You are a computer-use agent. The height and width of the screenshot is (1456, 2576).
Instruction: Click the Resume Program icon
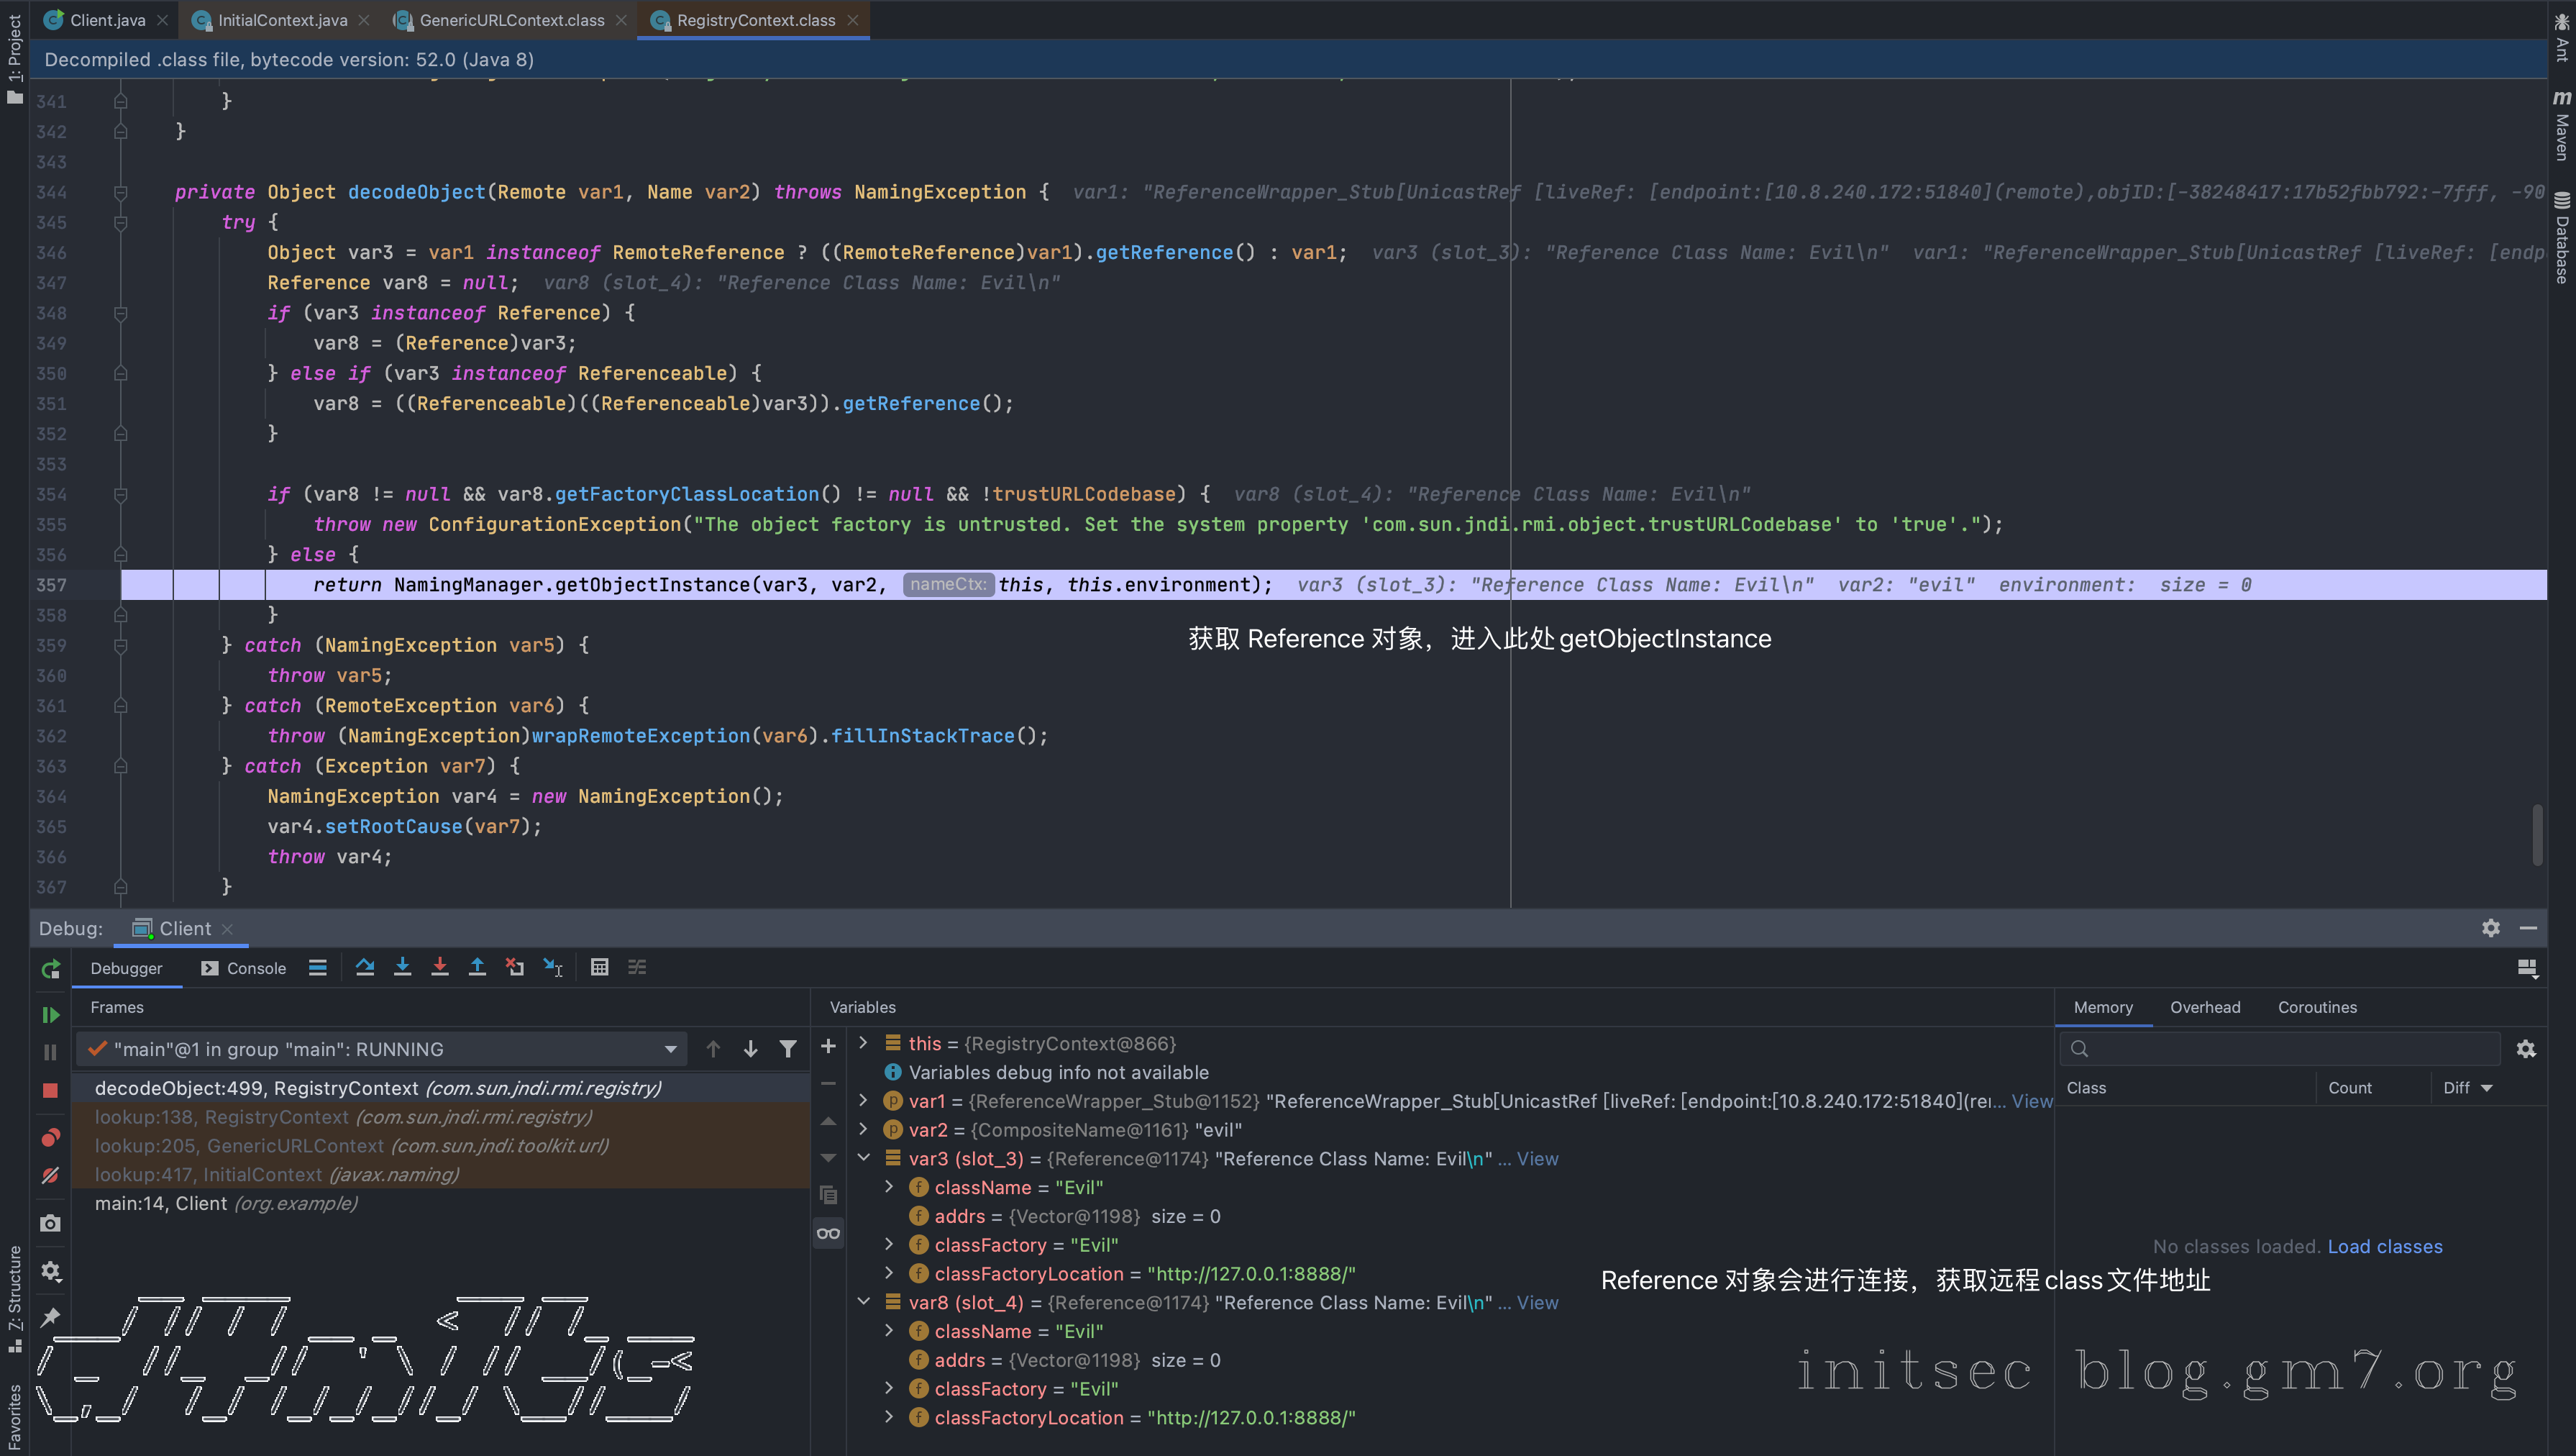(x=50, y=1014)
